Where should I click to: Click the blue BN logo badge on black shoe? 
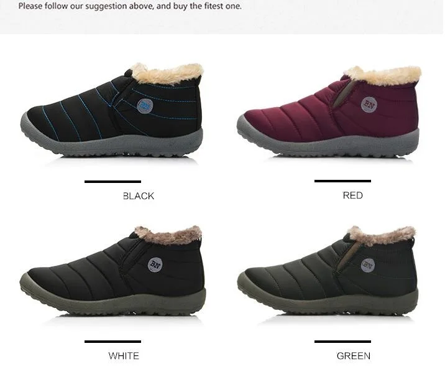(x=145, y=106)
